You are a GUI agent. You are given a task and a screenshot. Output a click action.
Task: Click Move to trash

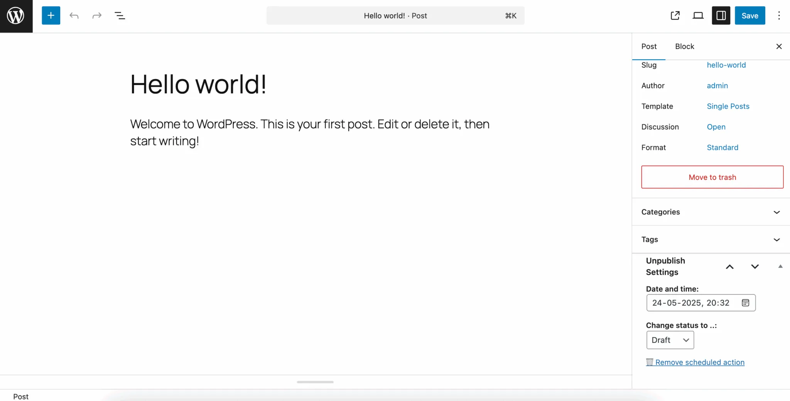(x=712, y=177)
